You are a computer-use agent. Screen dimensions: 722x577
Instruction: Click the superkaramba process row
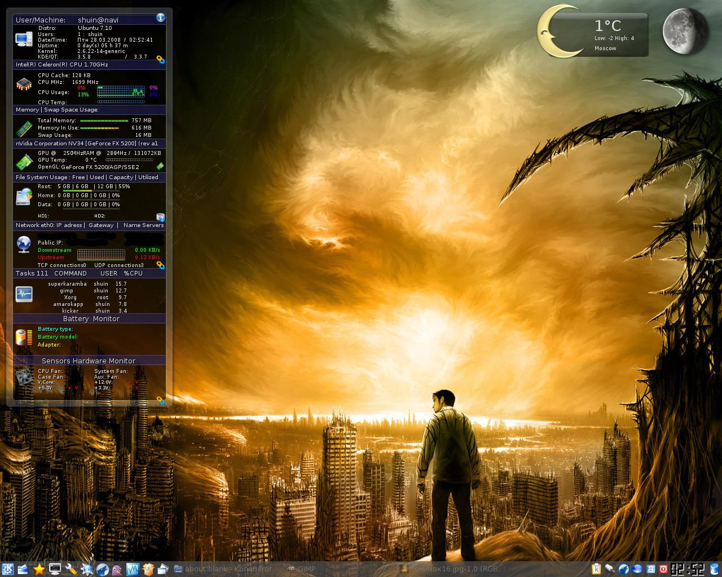[x=87, y=284]
